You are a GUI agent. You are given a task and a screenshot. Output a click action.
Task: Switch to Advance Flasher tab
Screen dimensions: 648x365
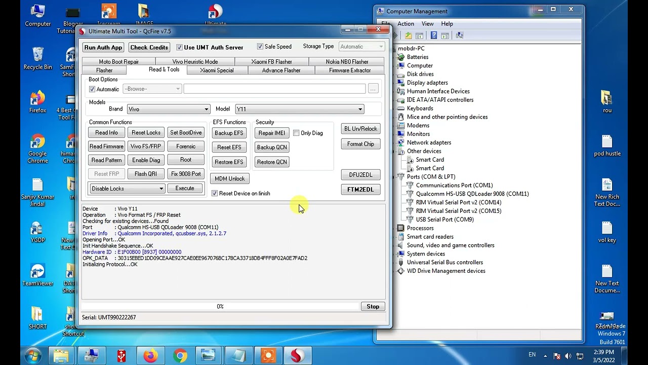281,70
